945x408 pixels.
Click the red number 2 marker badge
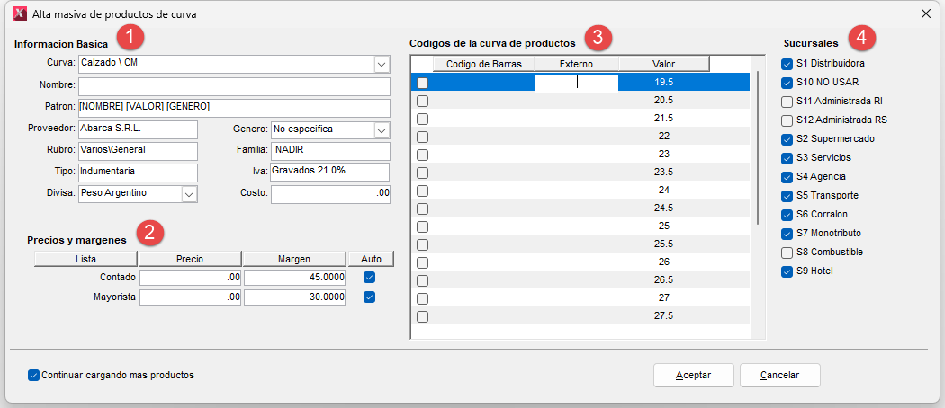(x=150, y=233)
